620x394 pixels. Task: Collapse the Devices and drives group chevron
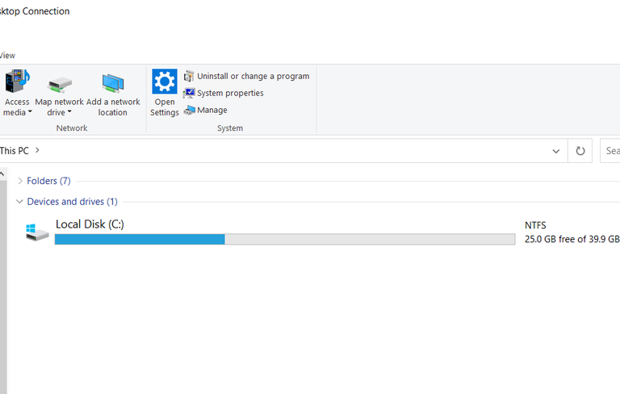coord(19,201)
